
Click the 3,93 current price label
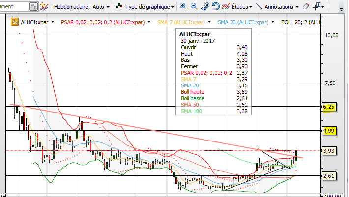coord(329,151)
